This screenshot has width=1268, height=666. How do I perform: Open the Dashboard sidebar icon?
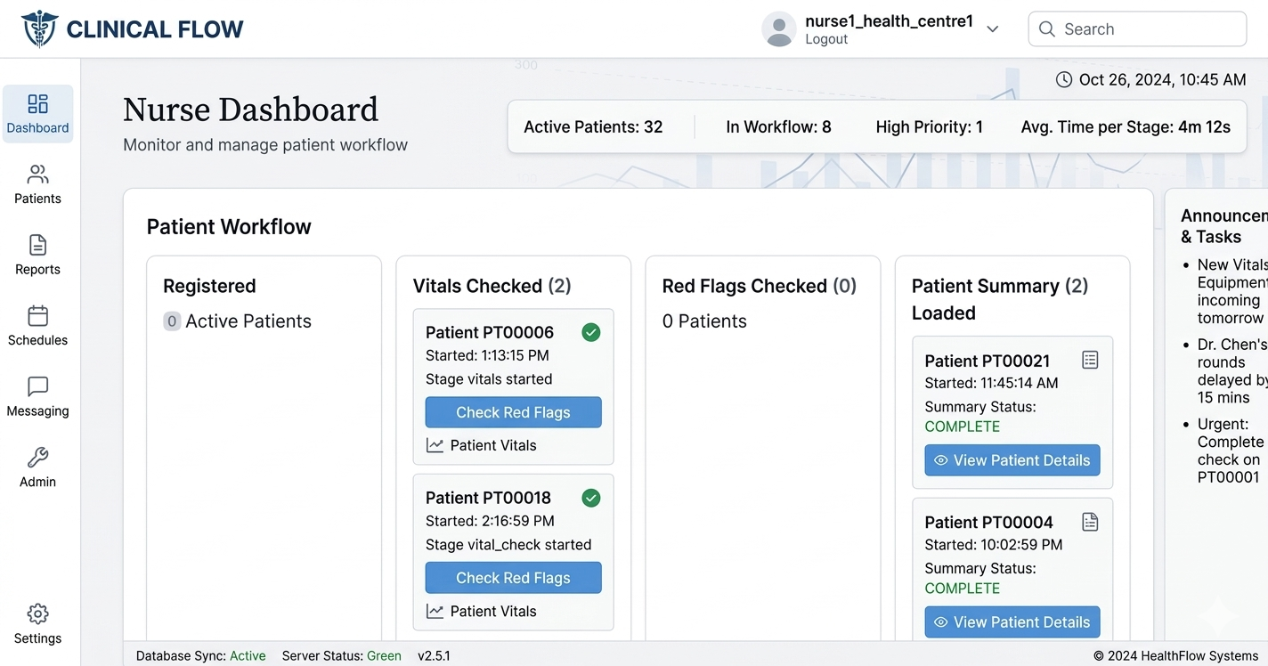click(x=37, y=104)
